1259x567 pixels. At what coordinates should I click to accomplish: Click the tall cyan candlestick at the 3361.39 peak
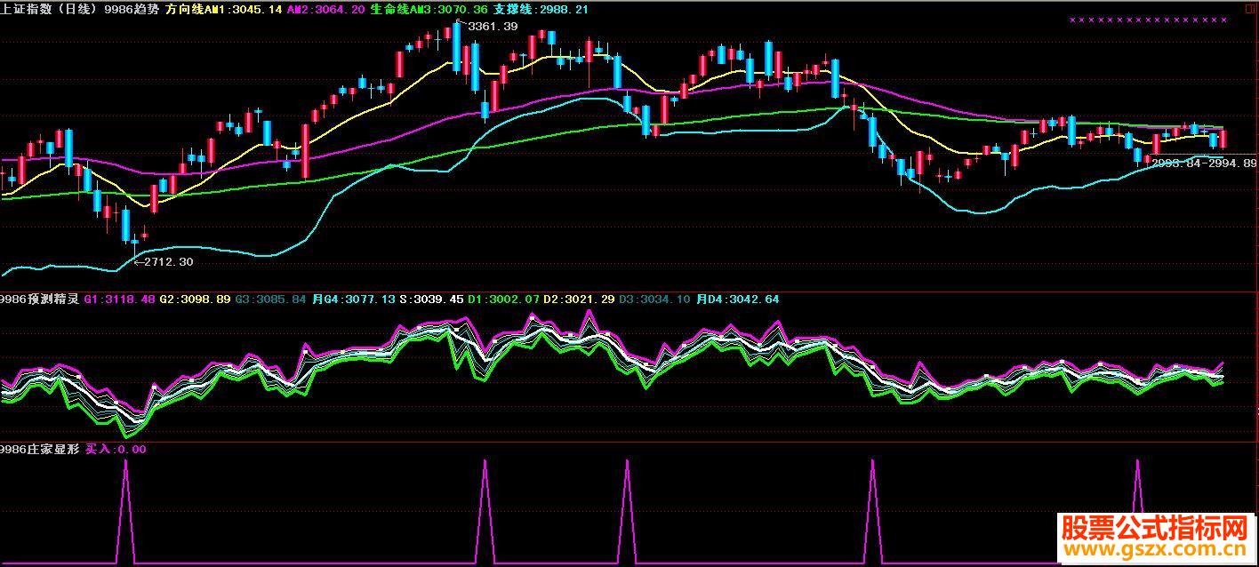tap(457, 48)
